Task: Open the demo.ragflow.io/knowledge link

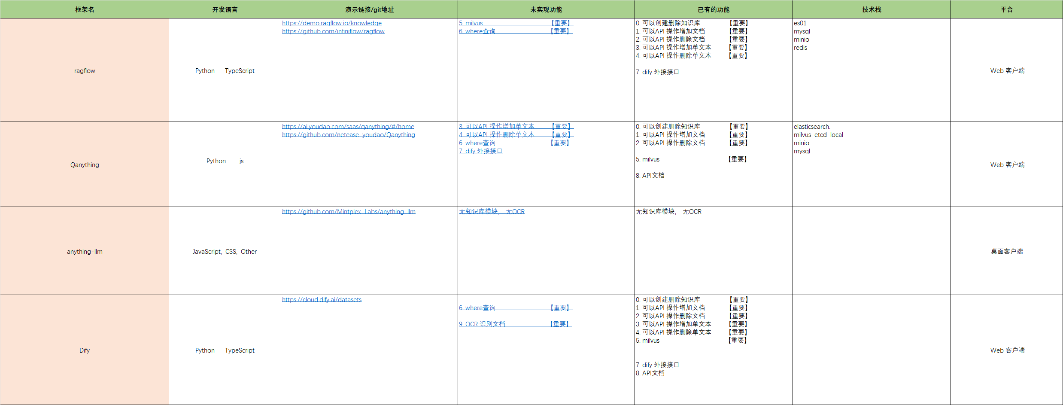Action: click(332, 23)
